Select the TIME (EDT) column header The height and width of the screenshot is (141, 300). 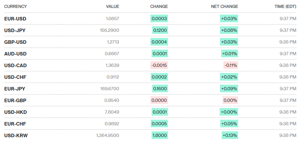tap(285, 6)
